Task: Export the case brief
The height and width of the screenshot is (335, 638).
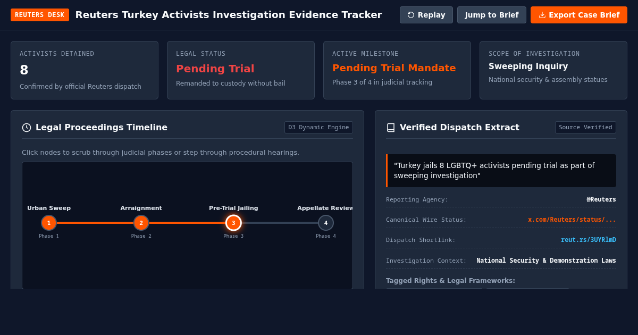Action: 579,15
